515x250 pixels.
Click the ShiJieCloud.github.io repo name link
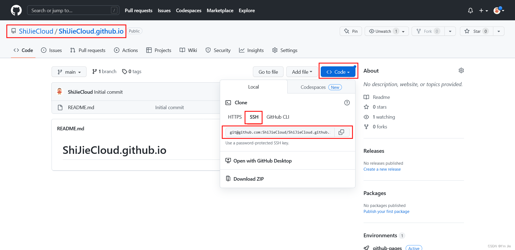click(91, 31)
